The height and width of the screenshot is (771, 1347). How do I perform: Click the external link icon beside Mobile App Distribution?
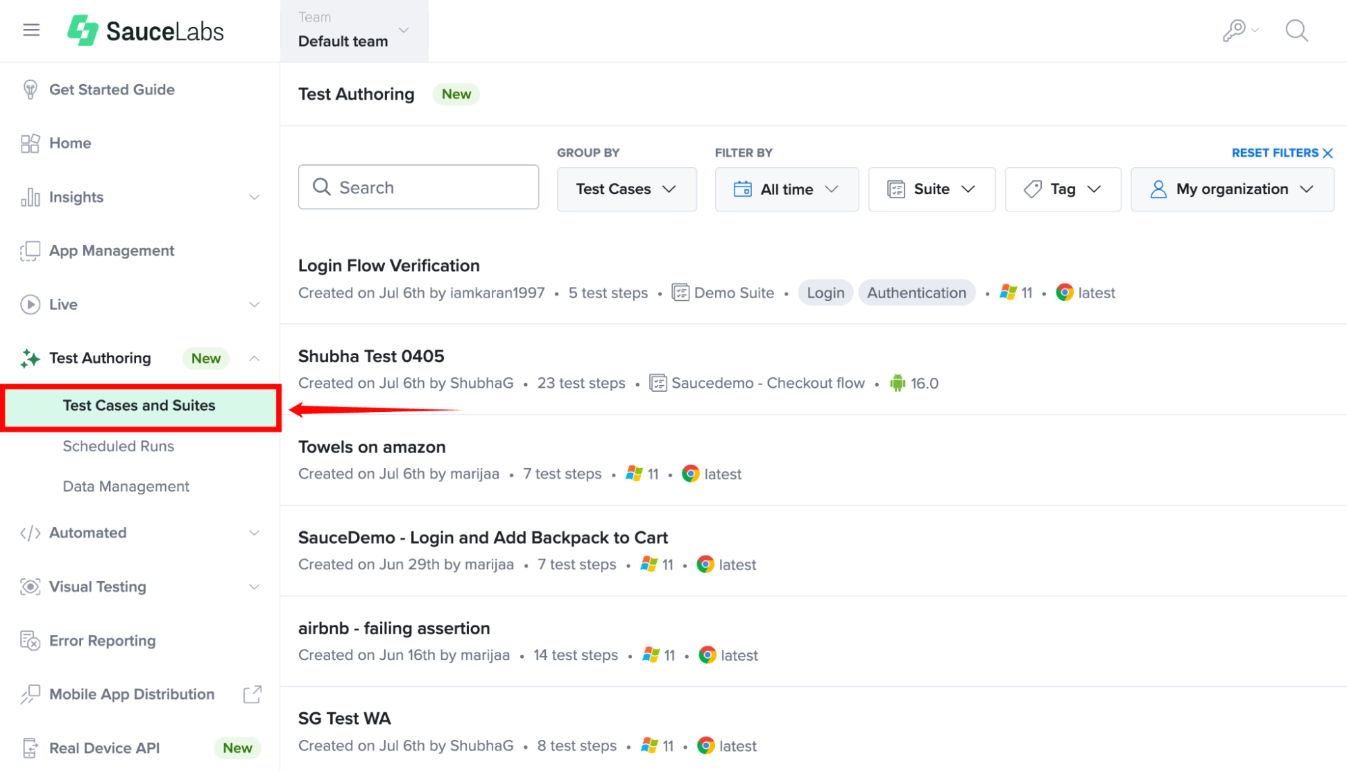[252, 694]
